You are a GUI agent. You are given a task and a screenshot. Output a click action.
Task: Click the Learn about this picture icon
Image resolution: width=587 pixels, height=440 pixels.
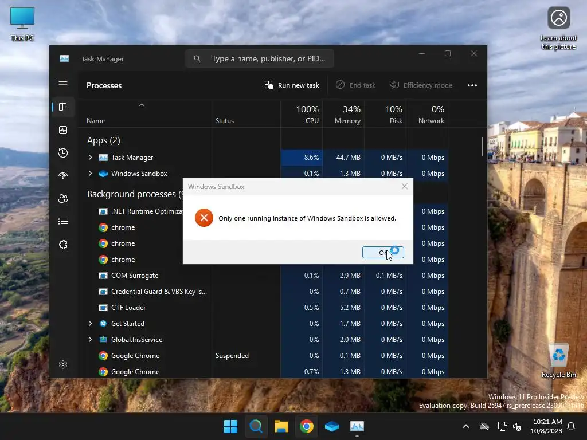pos(558,29)
